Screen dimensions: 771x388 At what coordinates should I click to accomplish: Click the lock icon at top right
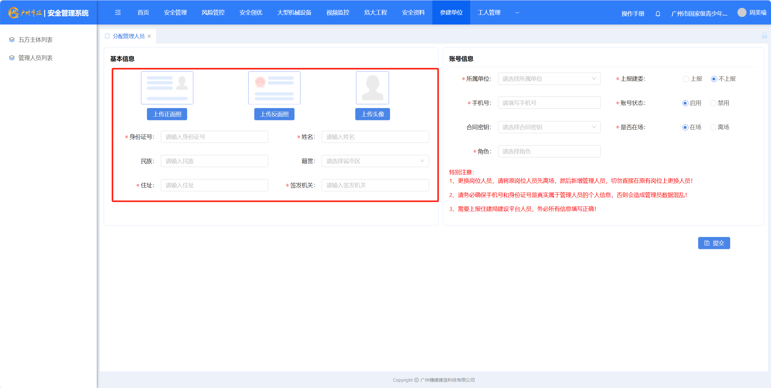764,35
